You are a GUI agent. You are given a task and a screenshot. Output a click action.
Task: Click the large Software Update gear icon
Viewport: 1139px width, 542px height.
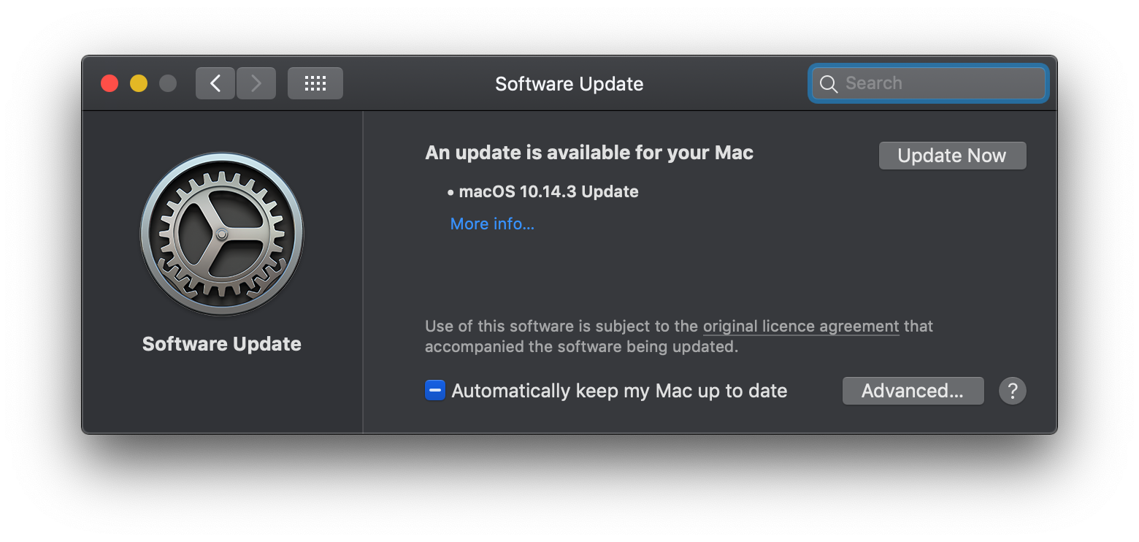[x=222, y=234]
